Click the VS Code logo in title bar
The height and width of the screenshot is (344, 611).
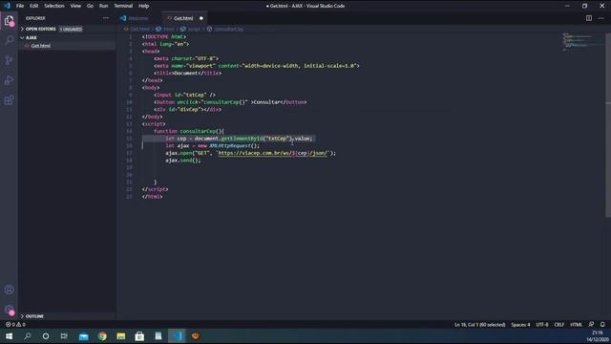click(7, 6)
